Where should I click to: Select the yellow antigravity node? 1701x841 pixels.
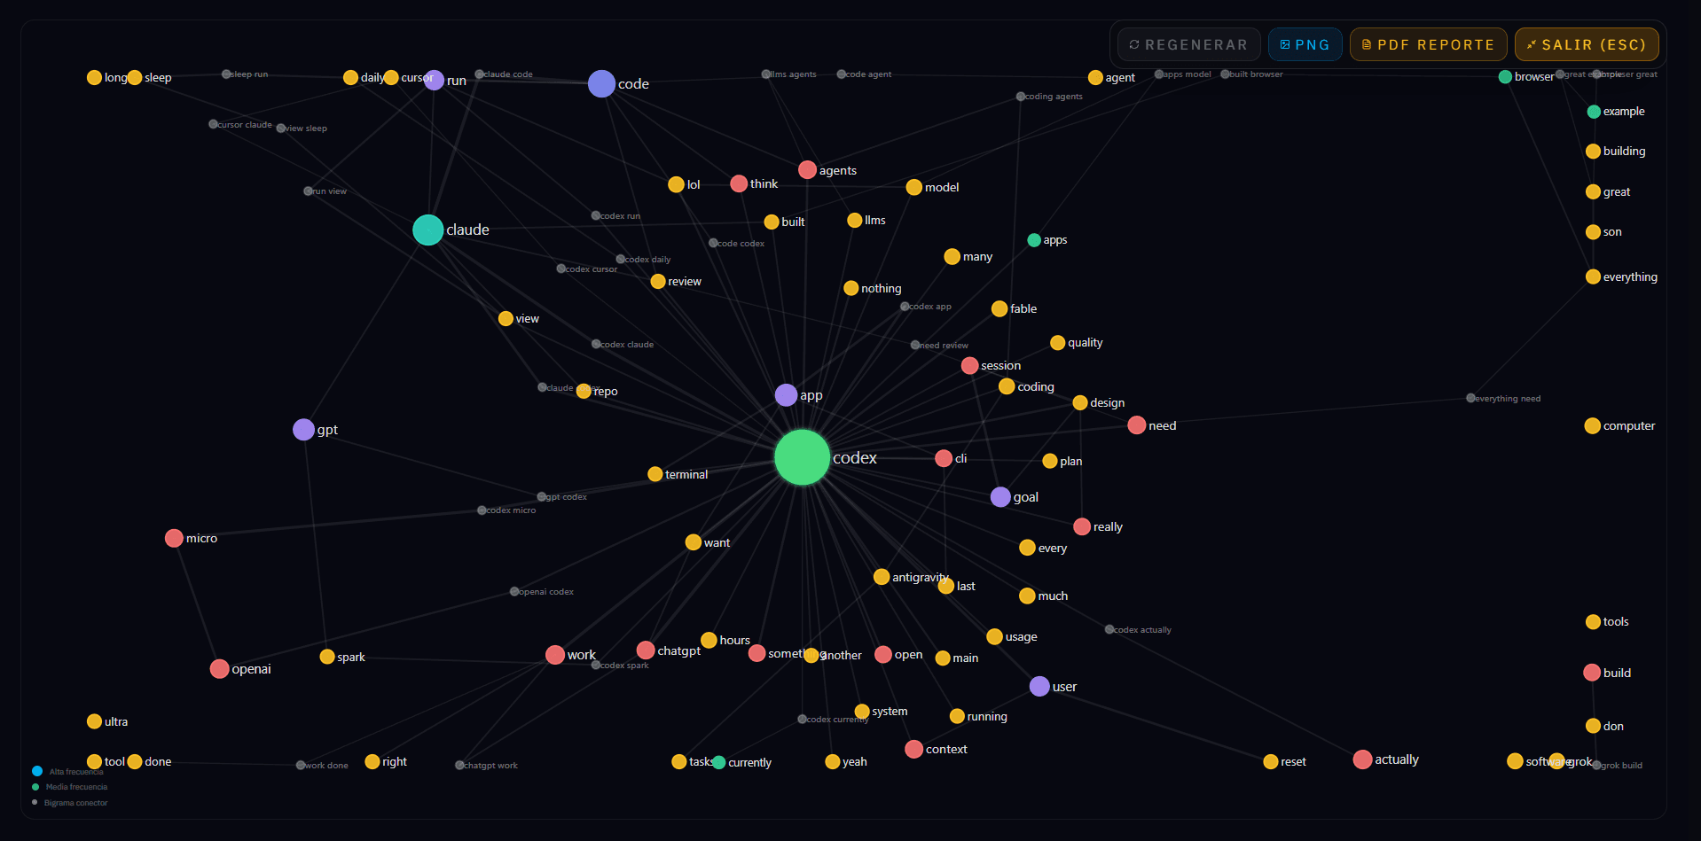point(882,577)
